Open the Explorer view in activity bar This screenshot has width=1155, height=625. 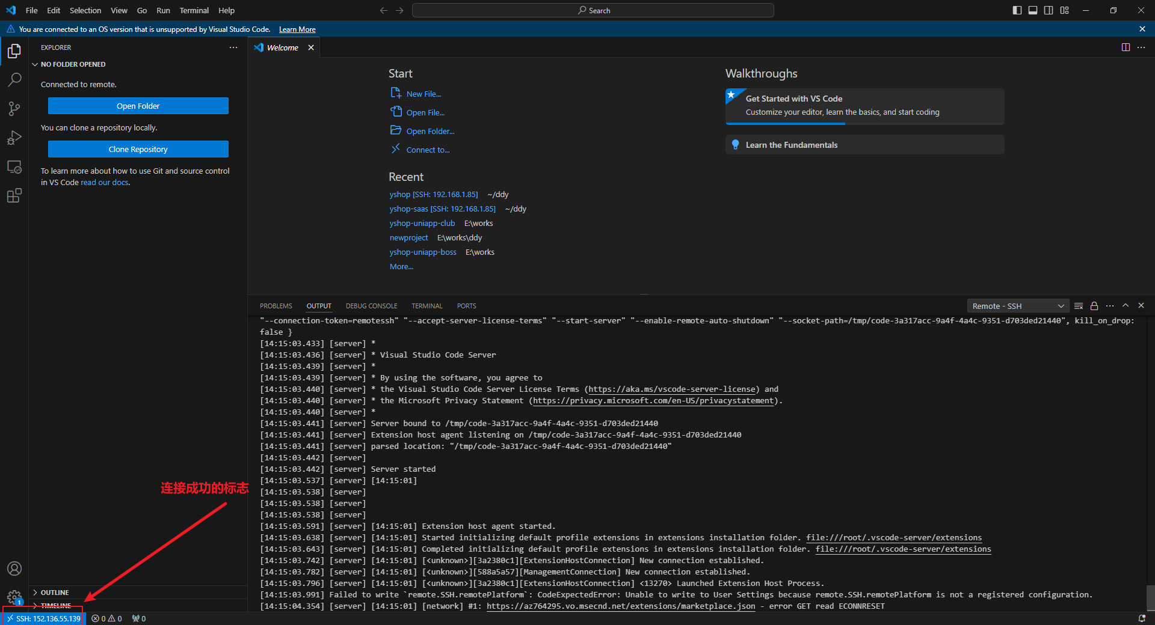pyautogui.click(x=14, y=51)
